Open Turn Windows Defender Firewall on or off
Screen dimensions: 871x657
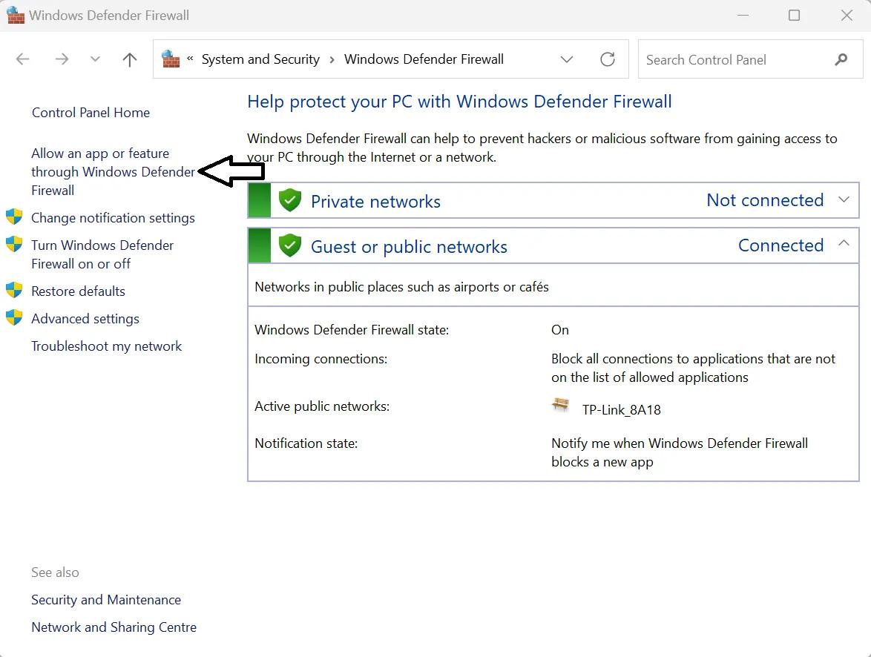coord(102,254)
